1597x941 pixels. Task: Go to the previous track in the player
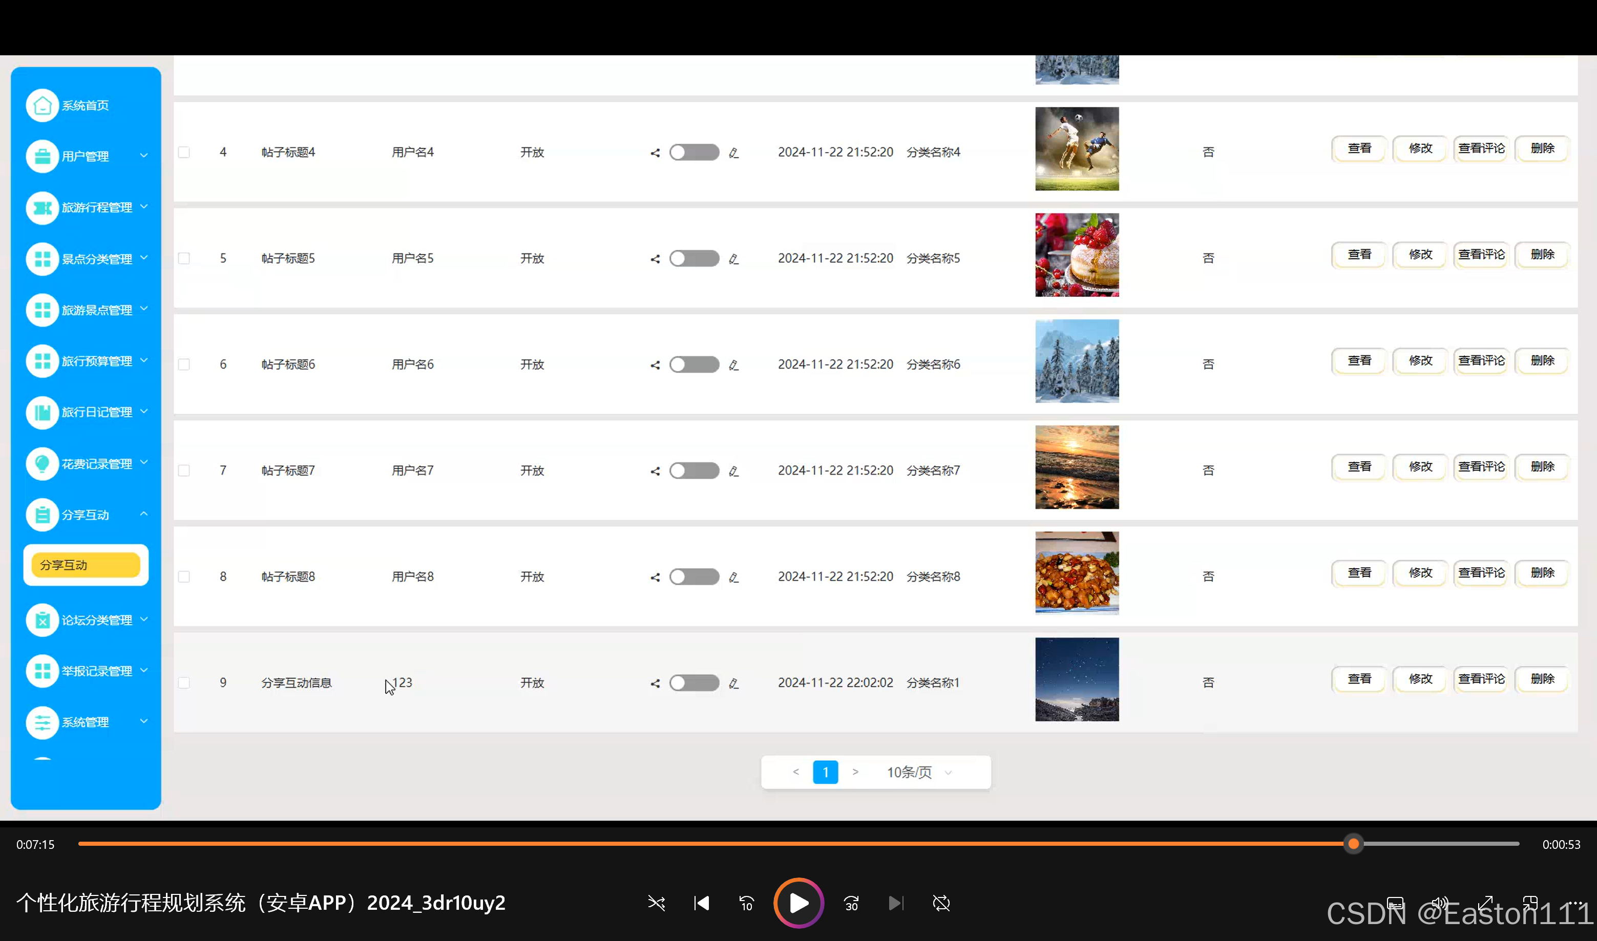point(702,903)
